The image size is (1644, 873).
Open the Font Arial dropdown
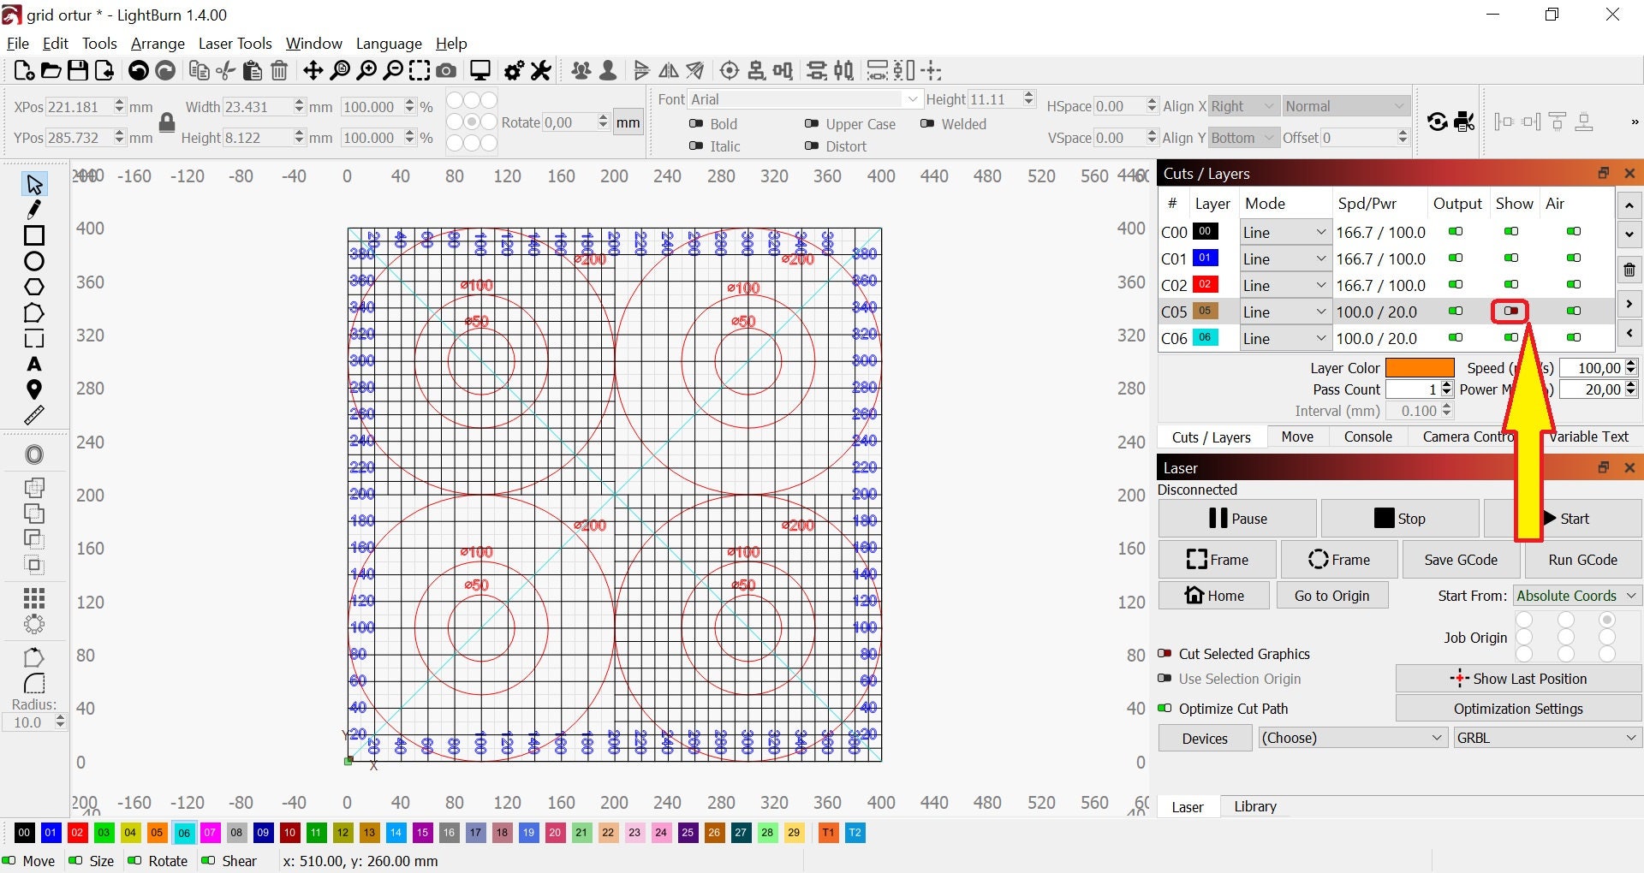[x=805, y=99]
